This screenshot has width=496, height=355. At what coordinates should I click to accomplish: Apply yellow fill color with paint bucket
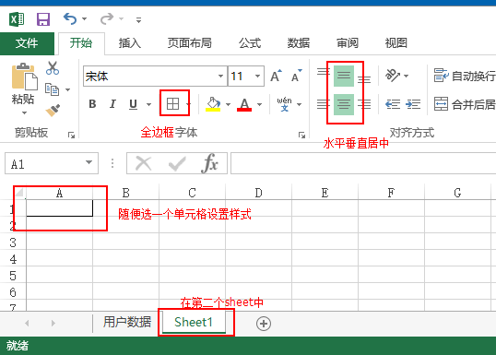point(213,104)
